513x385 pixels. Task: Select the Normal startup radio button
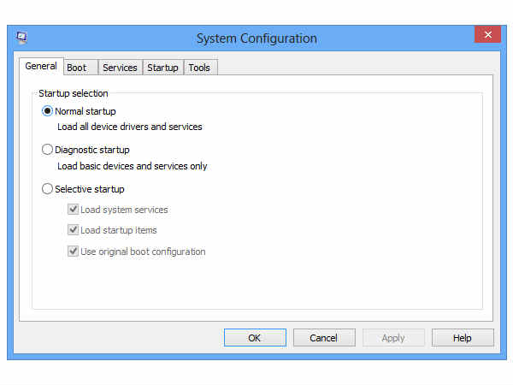coord(48,111)
